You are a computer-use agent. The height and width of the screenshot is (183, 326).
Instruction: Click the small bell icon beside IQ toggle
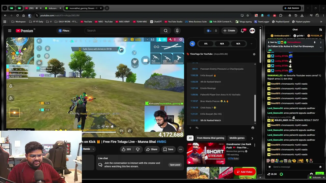coord(216,31)
